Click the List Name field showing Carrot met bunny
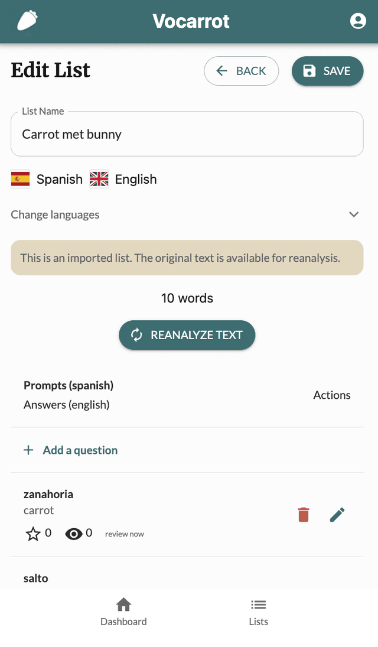This screenshot has height=647, width=378. point(187,134)
